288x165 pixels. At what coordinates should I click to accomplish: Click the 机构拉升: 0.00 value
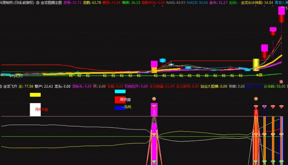(x=136, y=86)
